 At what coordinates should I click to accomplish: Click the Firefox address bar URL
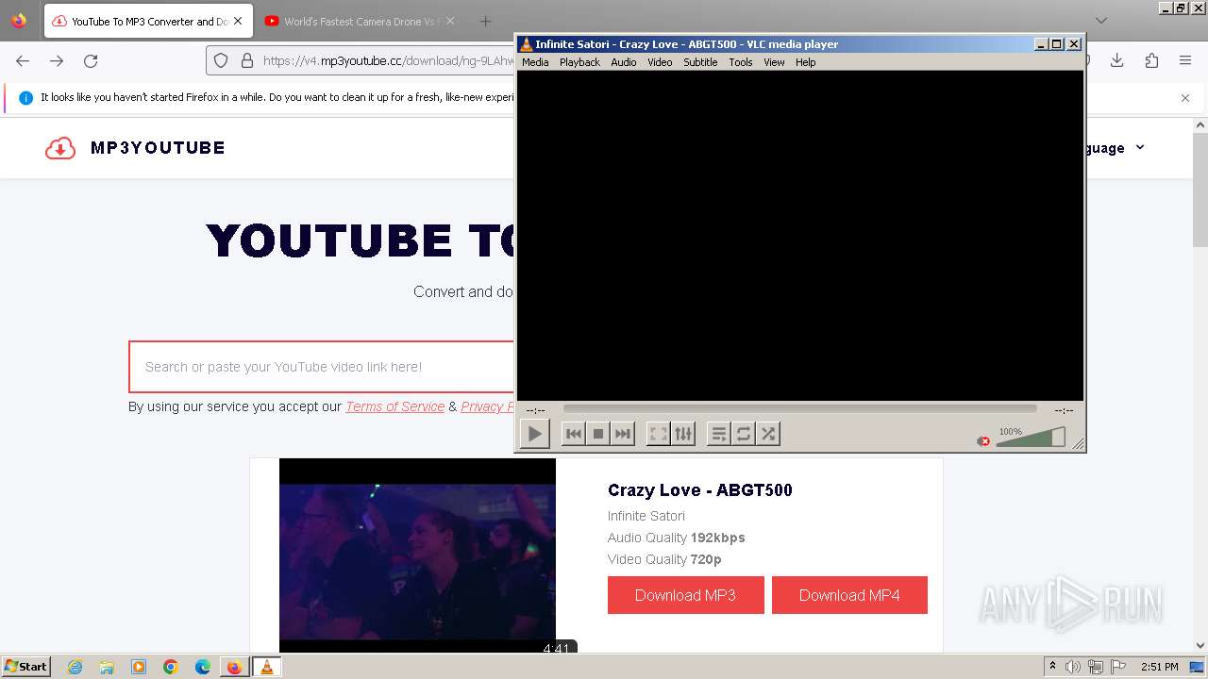tap(389, 60)
